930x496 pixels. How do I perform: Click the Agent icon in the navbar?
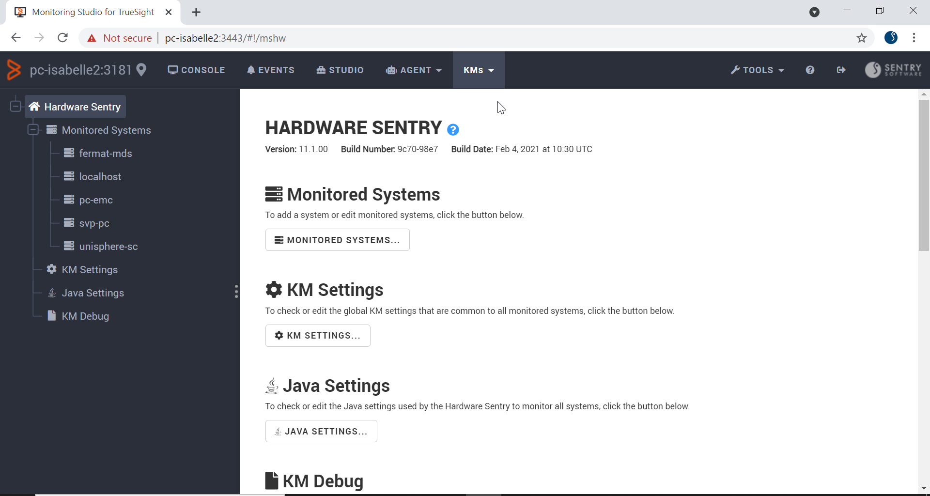tap(391, 70)
